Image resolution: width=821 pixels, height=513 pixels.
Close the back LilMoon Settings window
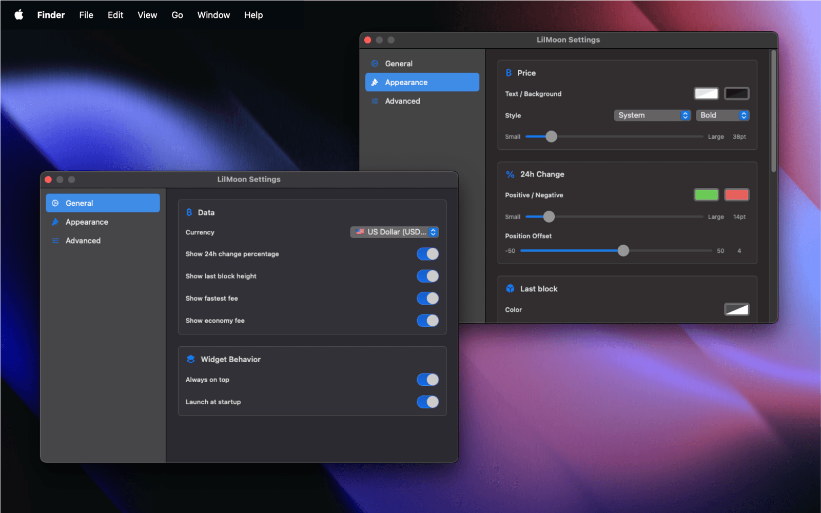(x=368, y=40)
